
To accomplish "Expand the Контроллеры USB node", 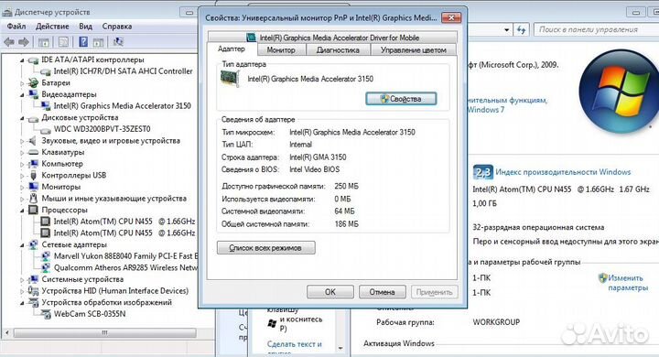I will [x=22, y=176].
